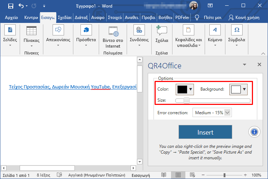
Task: Click the 8 λέξεις word count
Action: [43, 175]
